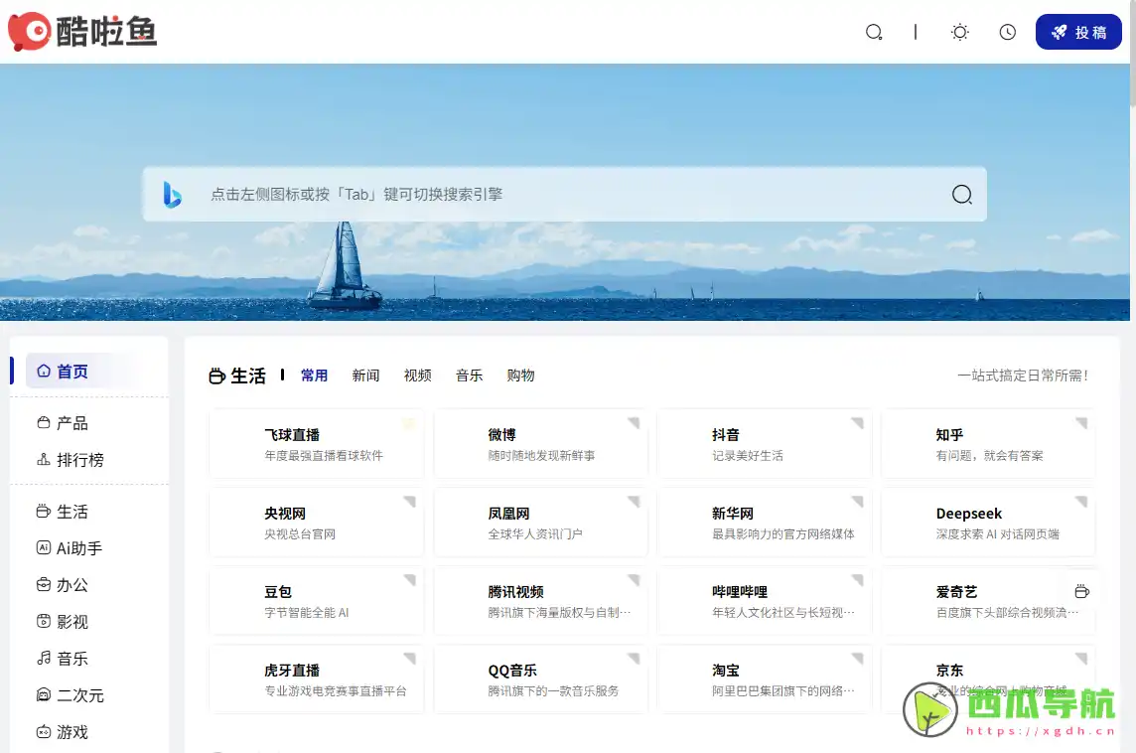Switch to the 音乐 tab
This screenshot has width=1136, height=753.
click(x=470, y=376)
